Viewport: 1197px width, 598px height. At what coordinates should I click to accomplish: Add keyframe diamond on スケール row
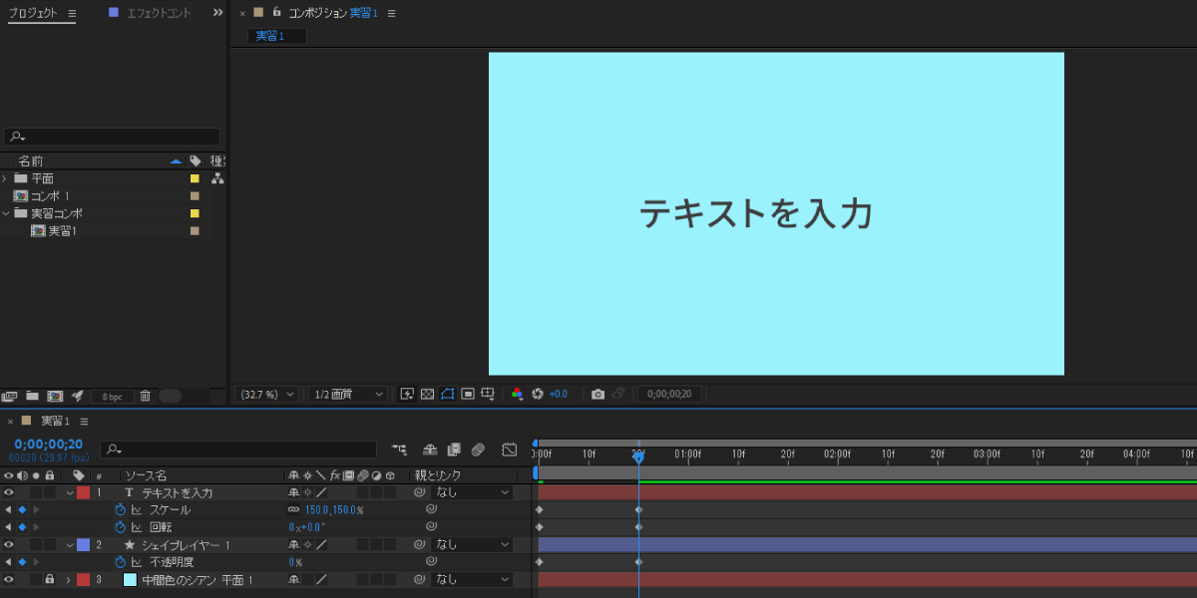(x=22, y=509)
